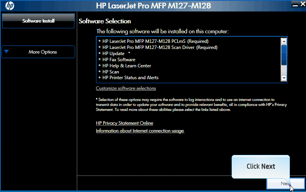
Task: Click the HP LaserJet Pro MFP title
Action: click(x=153, y=6)
